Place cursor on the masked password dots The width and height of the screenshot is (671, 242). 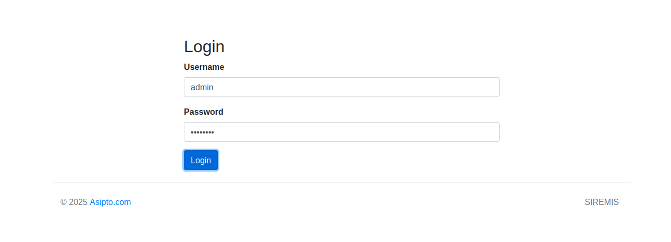203,132
